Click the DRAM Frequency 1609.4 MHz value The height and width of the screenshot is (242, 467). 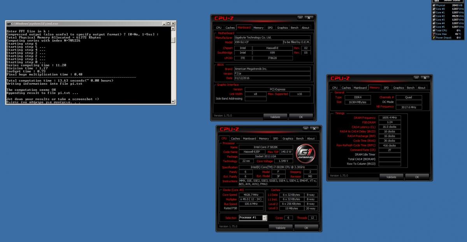tap(390, 117)
